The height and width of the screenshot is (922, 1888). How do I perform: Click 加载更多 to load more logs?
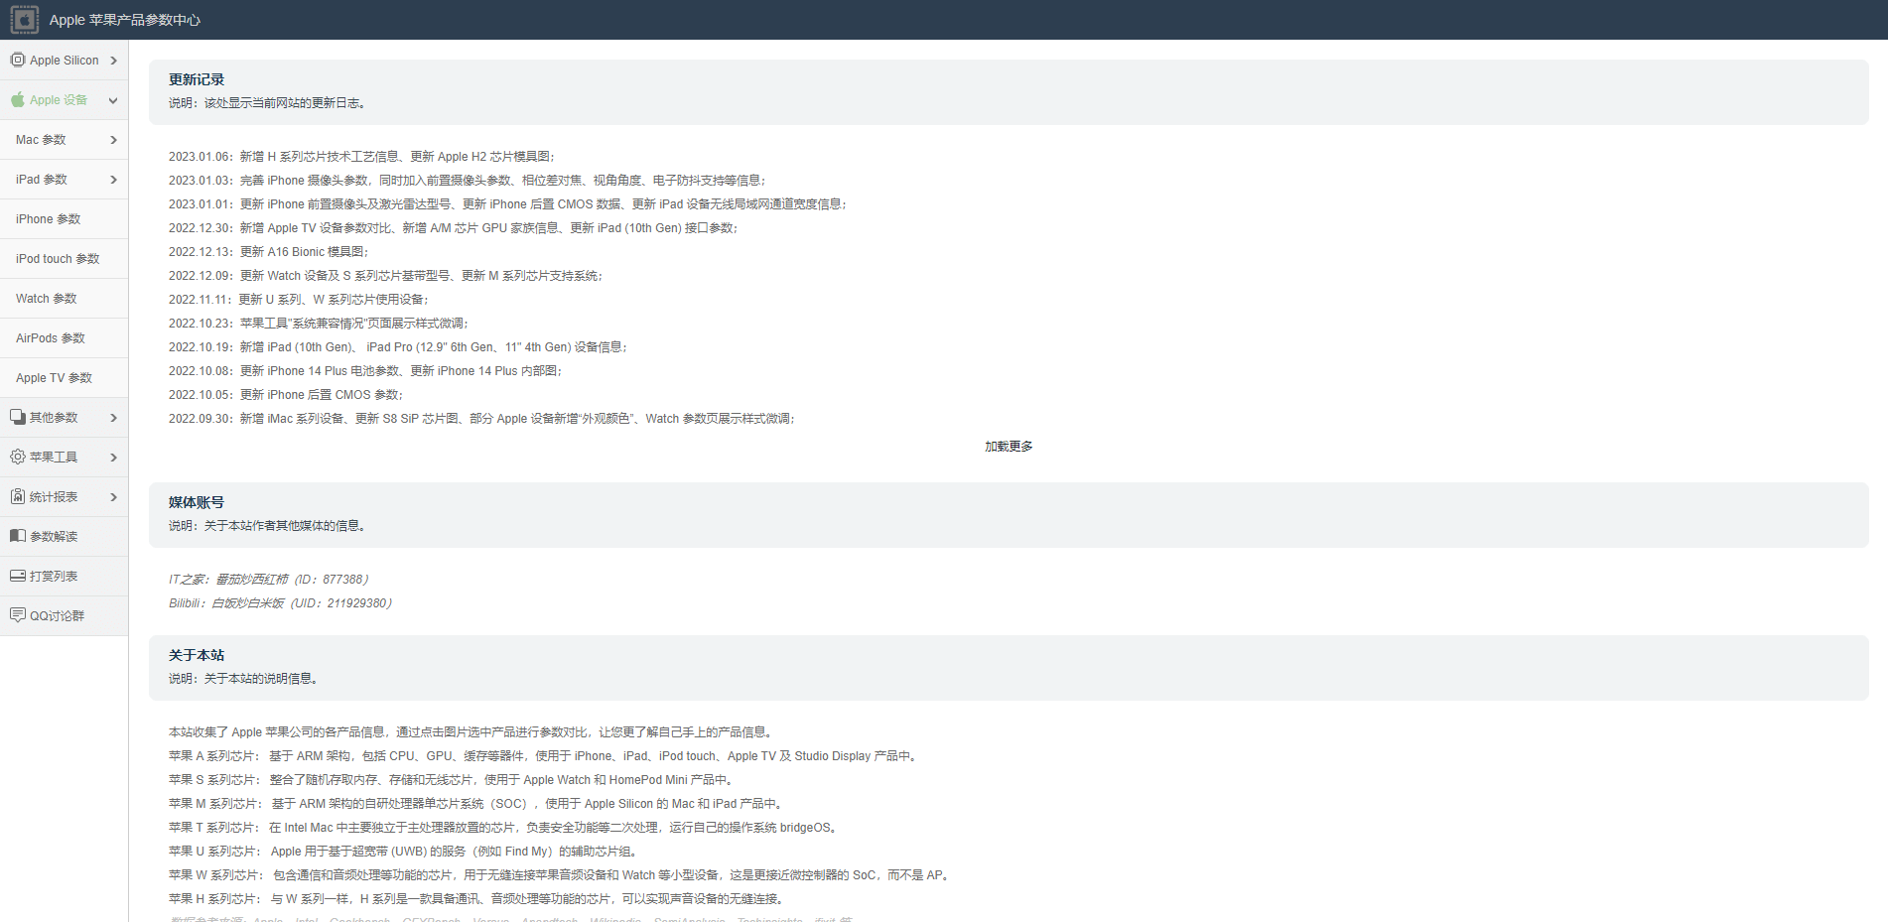pos(1009,447)
